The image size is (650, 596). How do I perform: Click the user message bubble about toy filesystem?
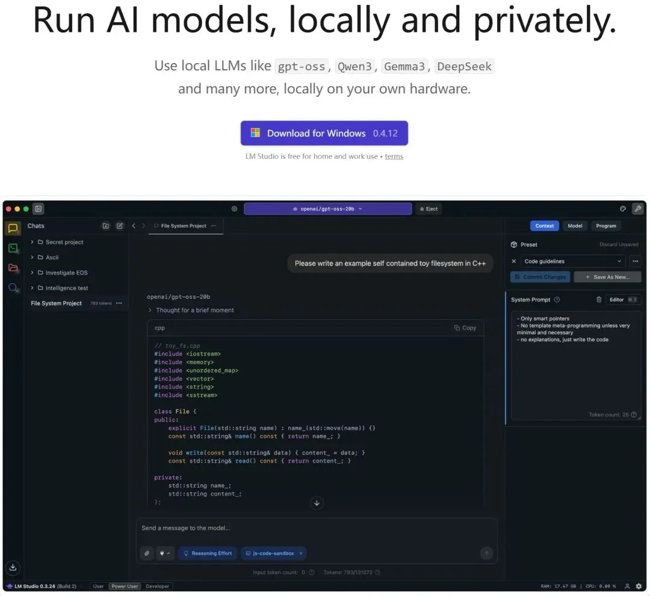pyautogui.click(x=390, y=263)
